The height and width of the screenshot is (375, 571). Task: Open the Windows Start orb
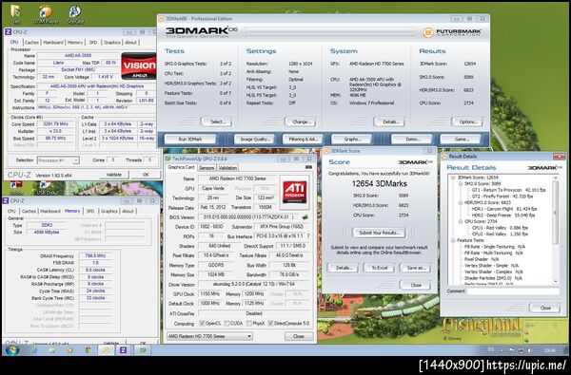click(x=11, y=350)
